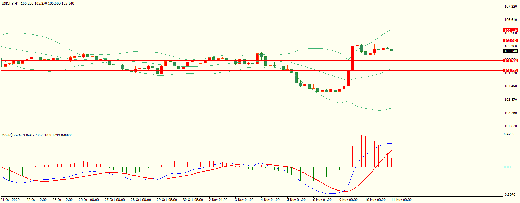This screenshot has height=203, width=520.
Task: Select the 104.233 red price level label
Action: (x=511, y=71)
